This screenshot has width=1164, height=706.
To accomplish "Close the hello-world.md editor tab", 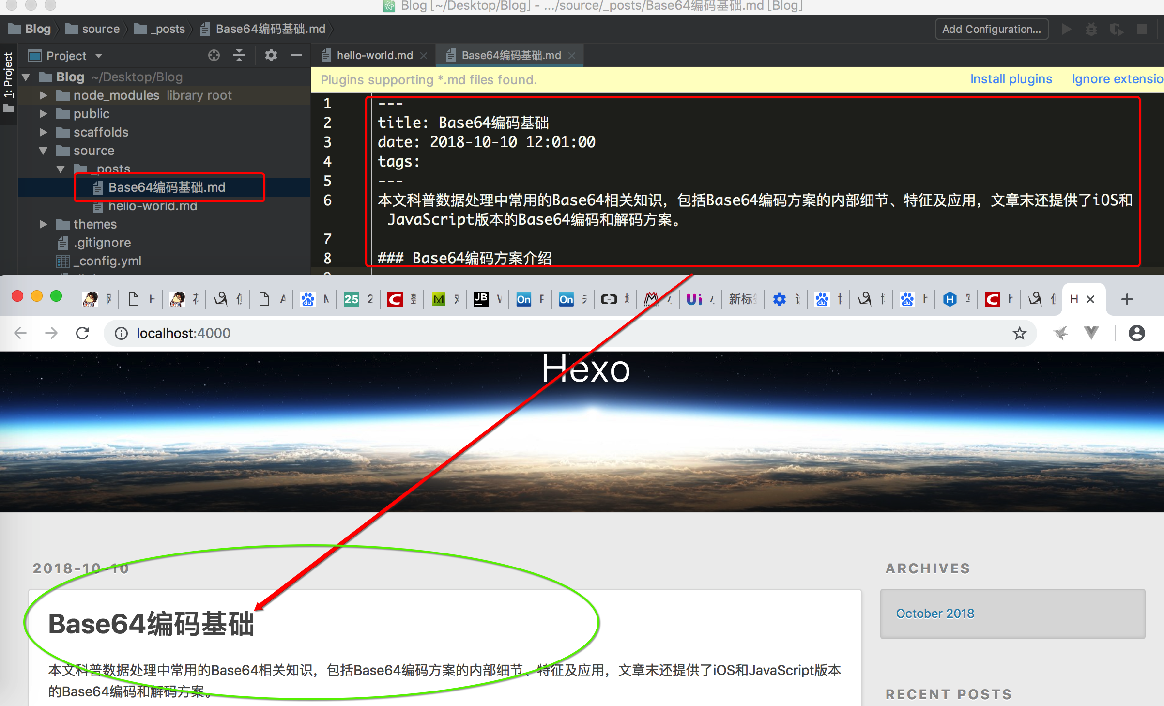I will 424,56.
